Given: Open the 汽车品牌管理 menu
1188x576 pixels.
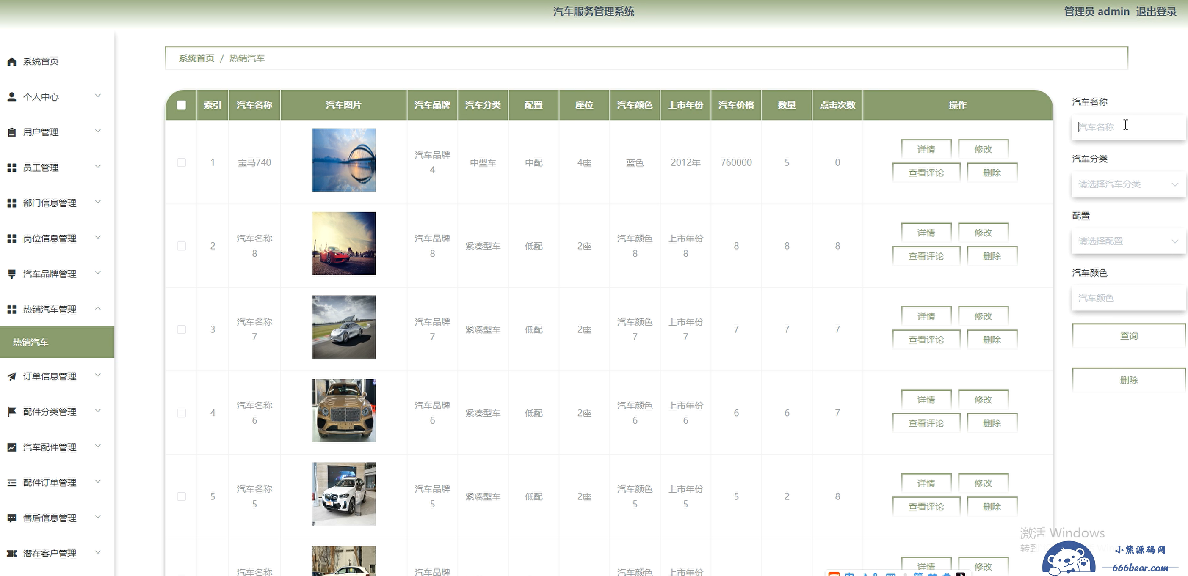Looking at the screenshot, I should pos(57,274).
